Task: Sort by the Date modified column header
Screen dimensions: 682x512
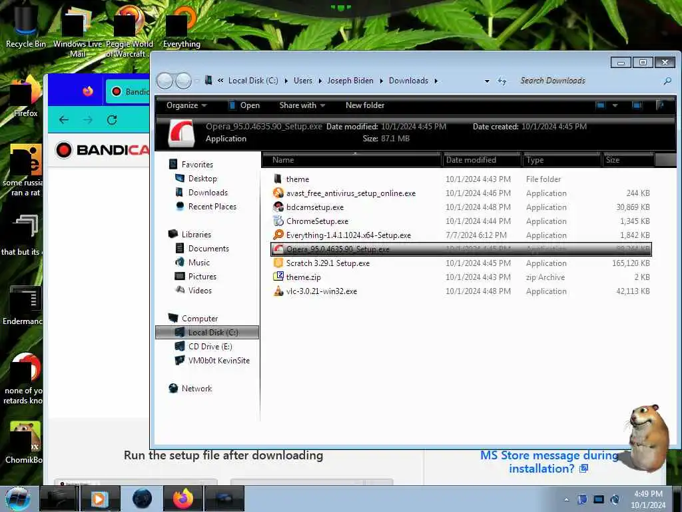Action: 482,160
